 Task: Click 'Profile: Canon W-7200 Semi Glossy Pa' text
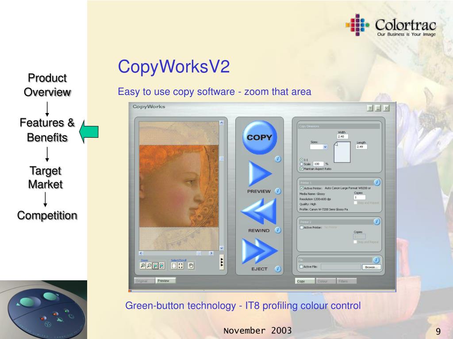point(323,209)
